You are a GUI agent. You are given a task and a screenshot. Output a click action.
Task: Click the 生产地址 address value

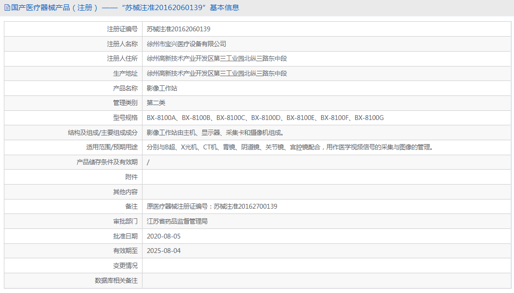tap(217, 73)
